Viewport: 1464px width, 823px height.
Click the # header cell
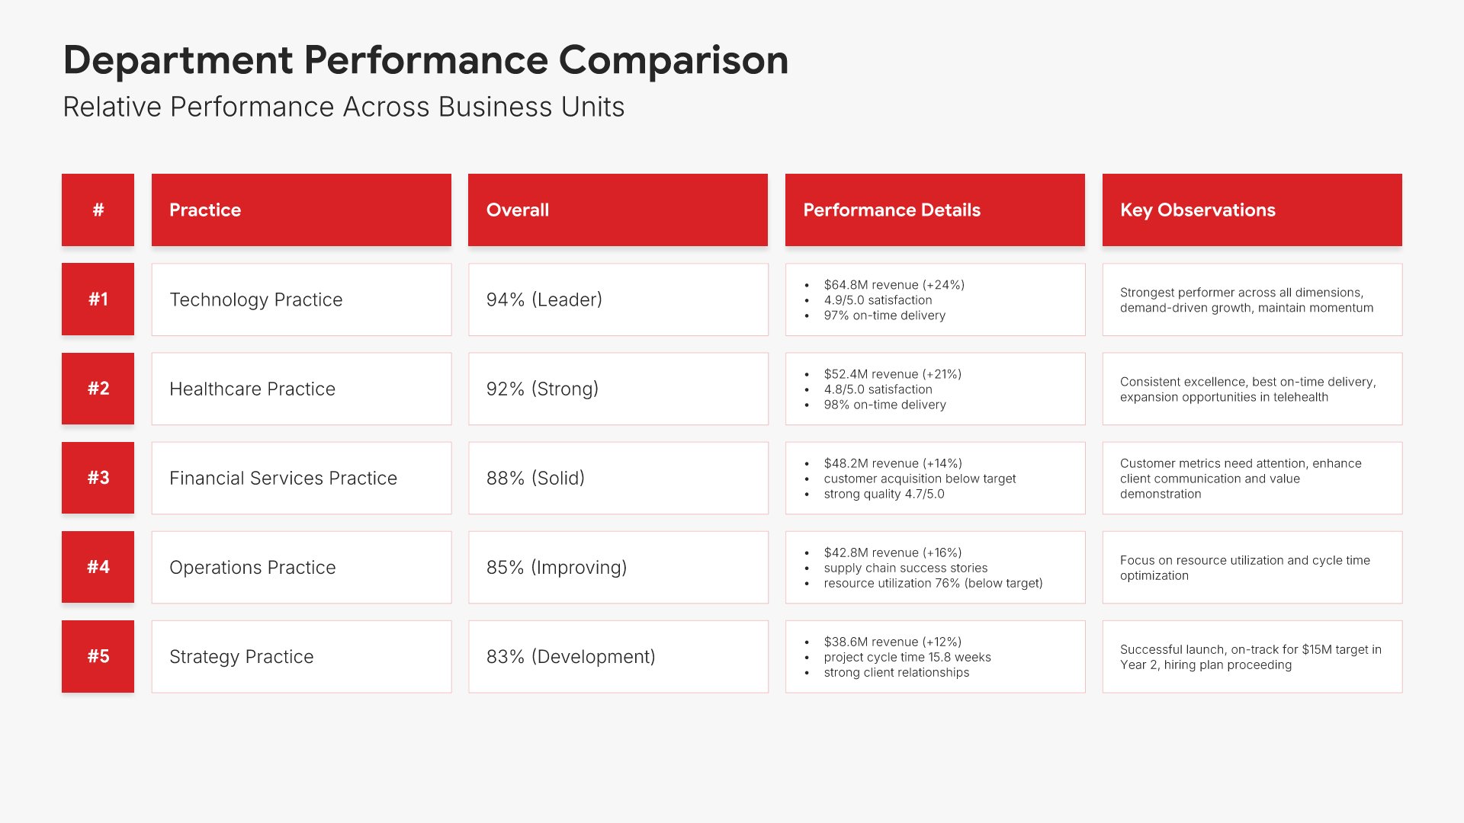tap(98, 210)
